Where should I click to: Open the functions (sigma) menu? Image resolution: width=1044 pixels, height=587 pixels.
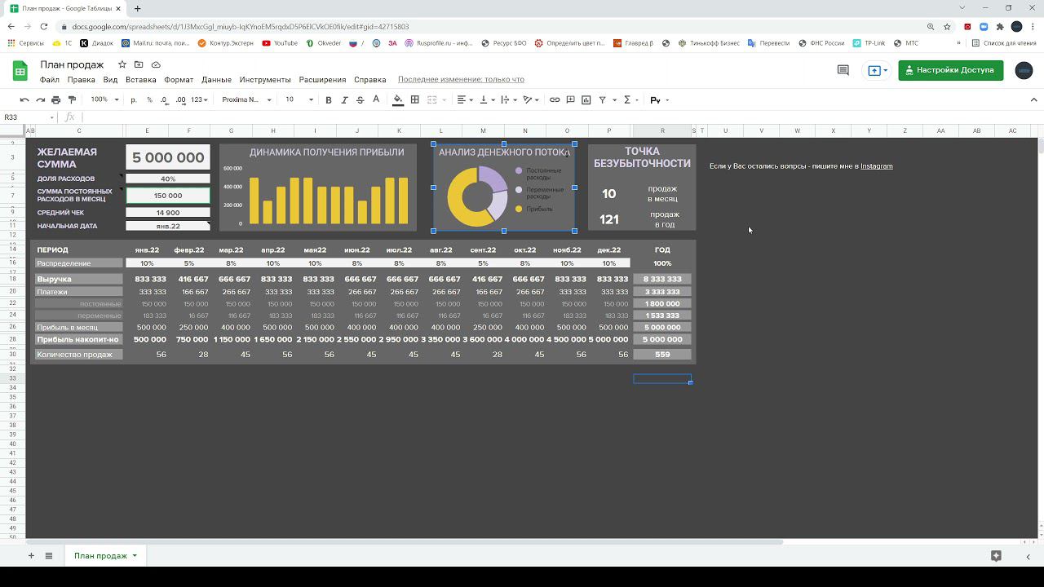(x=630, y=99)
